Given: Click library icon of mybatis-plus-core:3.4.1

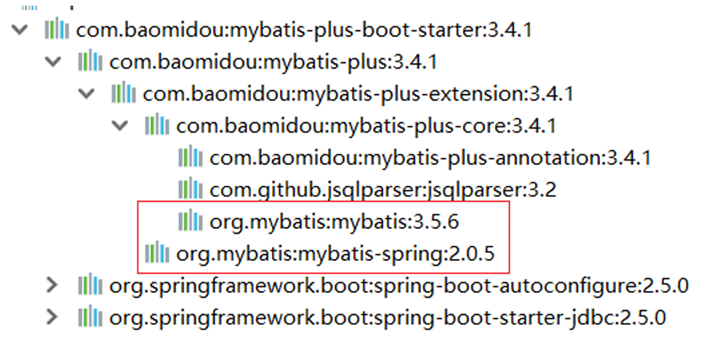Looking at the screenshot, I should pos(157,125).
